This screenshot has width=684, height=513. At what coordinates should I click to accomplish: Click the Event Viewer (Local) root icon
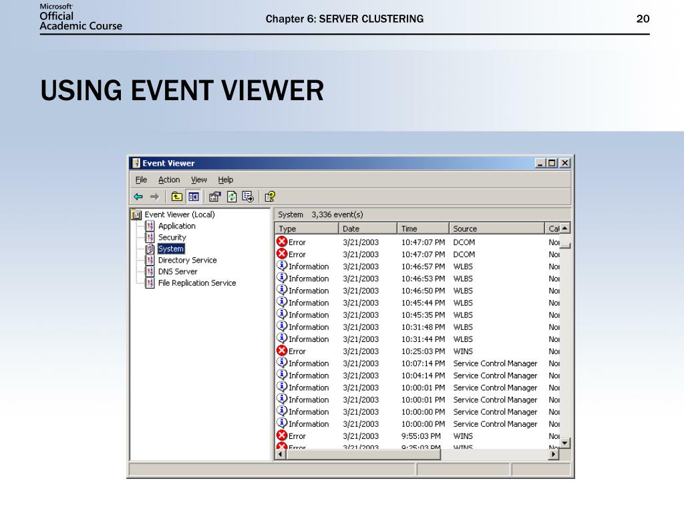coord(136,214)
